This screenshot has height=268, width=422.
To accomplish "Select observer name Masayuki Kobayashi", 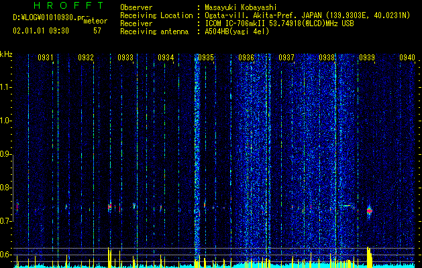I will 241,7.
